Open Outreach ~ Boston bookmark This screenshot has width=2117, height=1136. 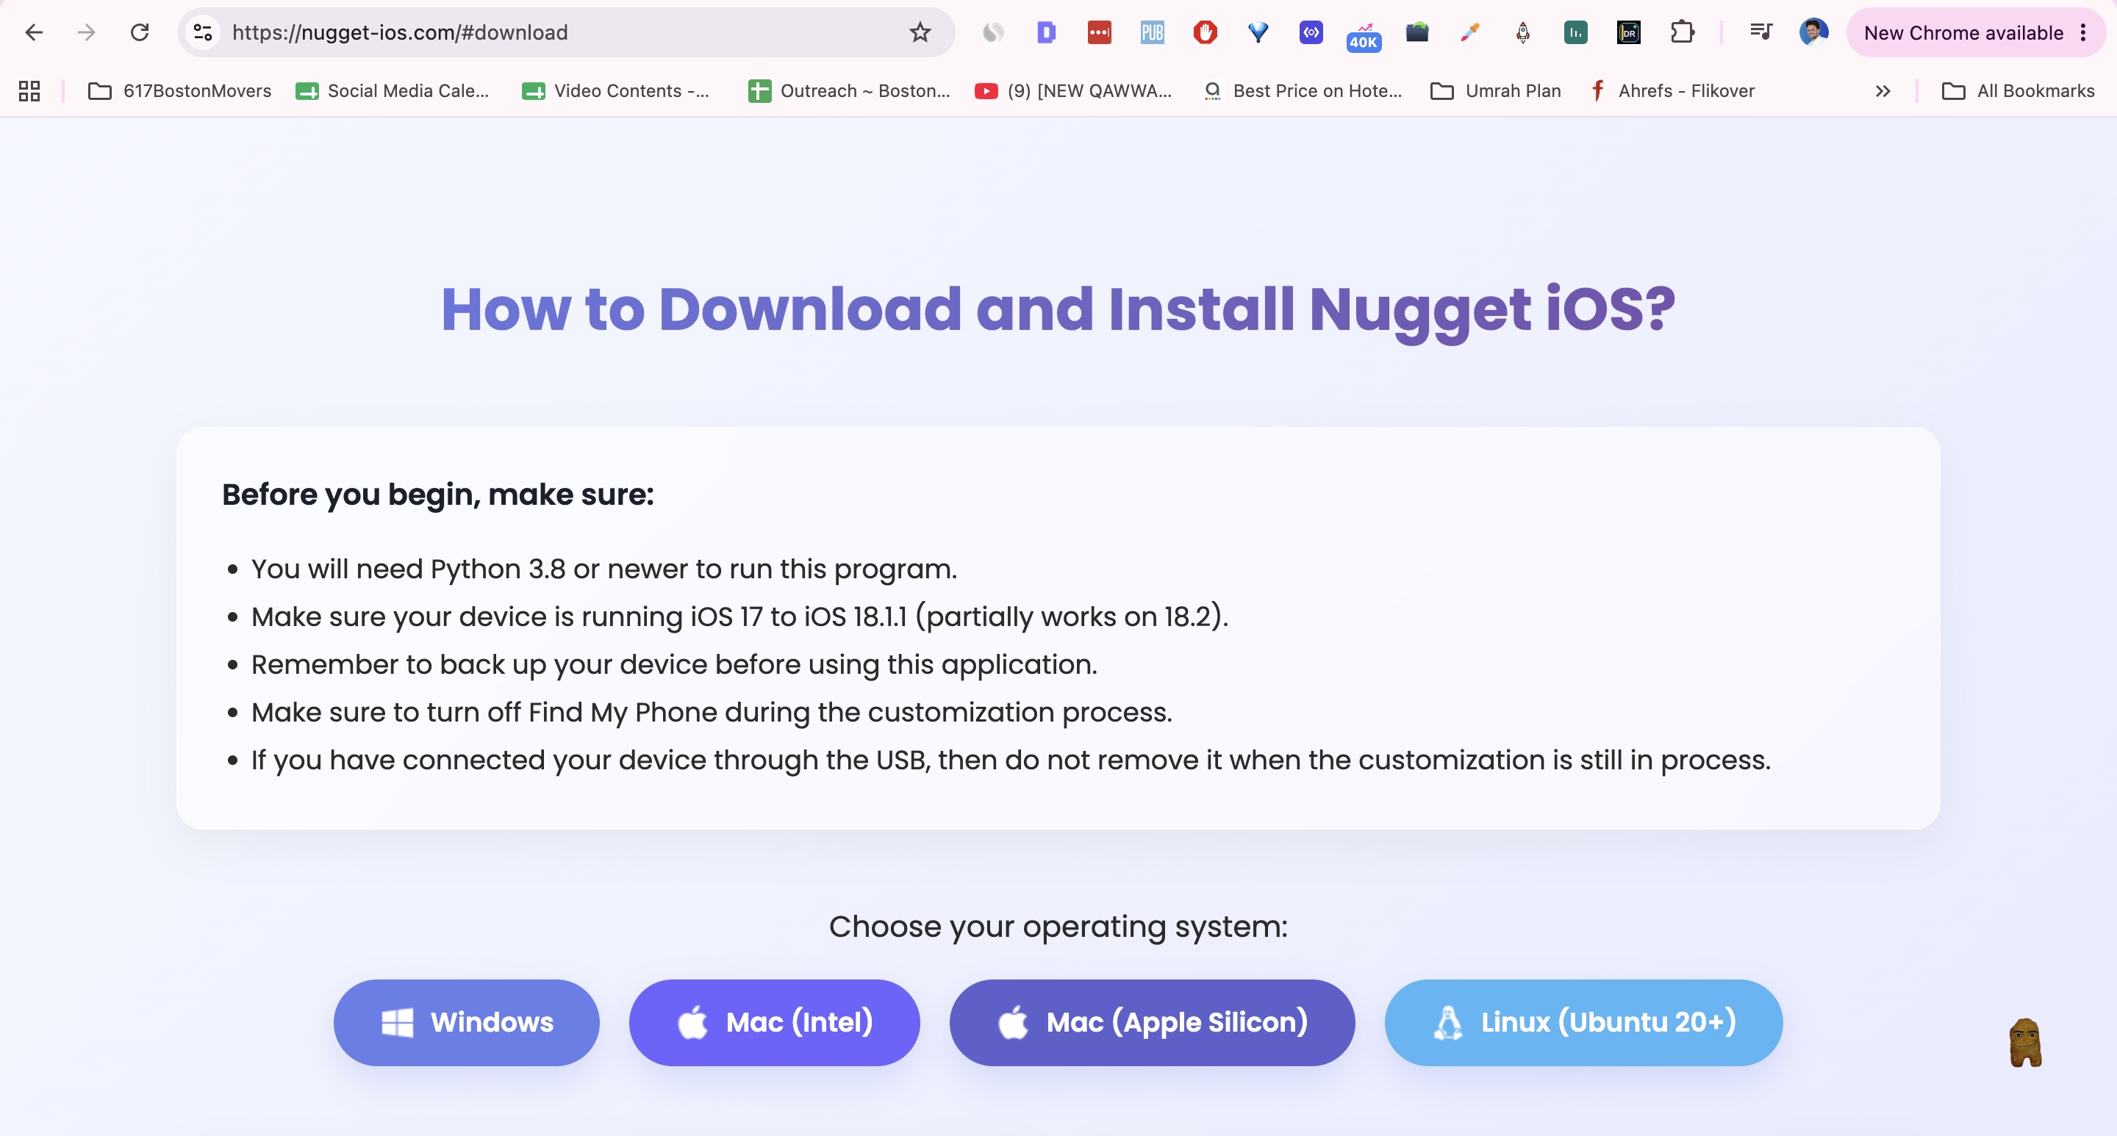point(849,90)
